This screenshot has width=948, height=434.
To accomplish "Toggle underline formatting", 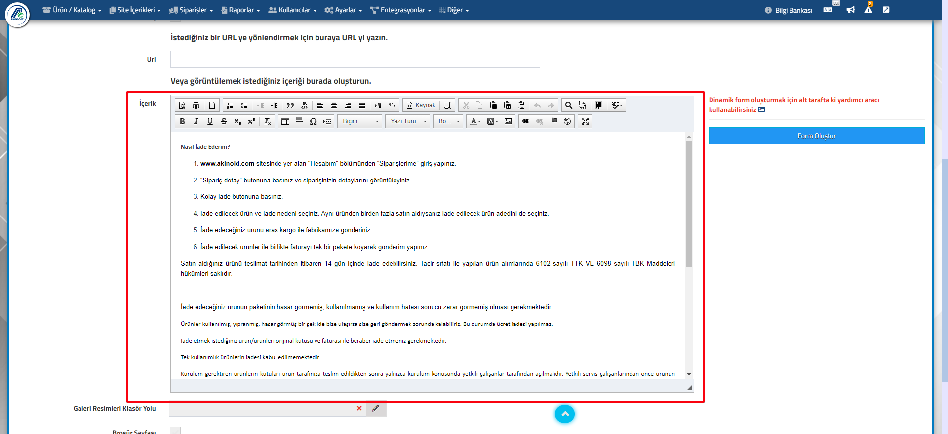I will pyautogui.click(x=210, y=121).
